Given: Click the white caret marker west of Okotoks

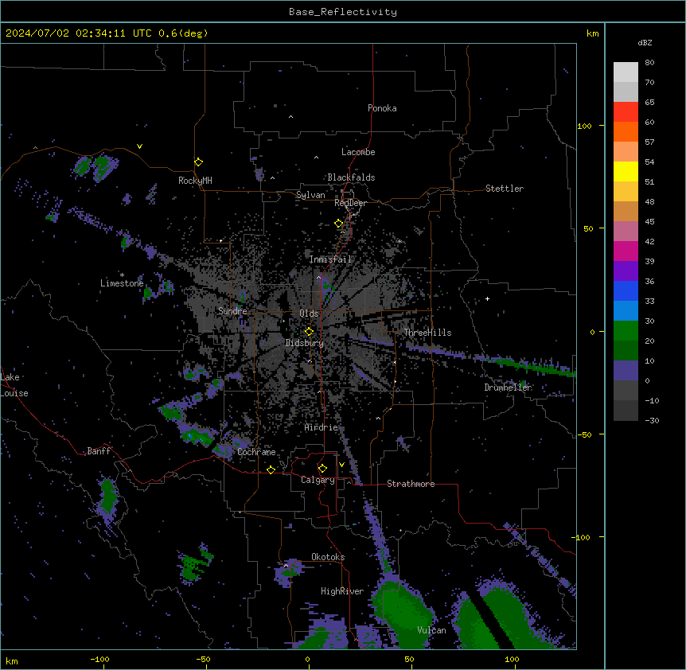Looking at the screenshot, I should [x=286, y=566].
